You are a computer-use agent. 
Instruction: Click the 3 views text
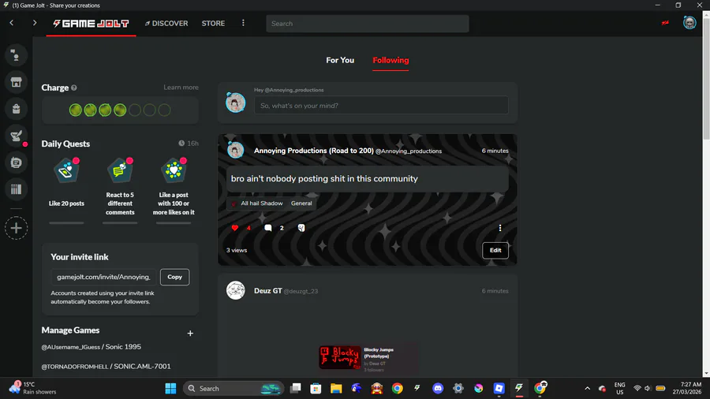click(x=237, y=250)
